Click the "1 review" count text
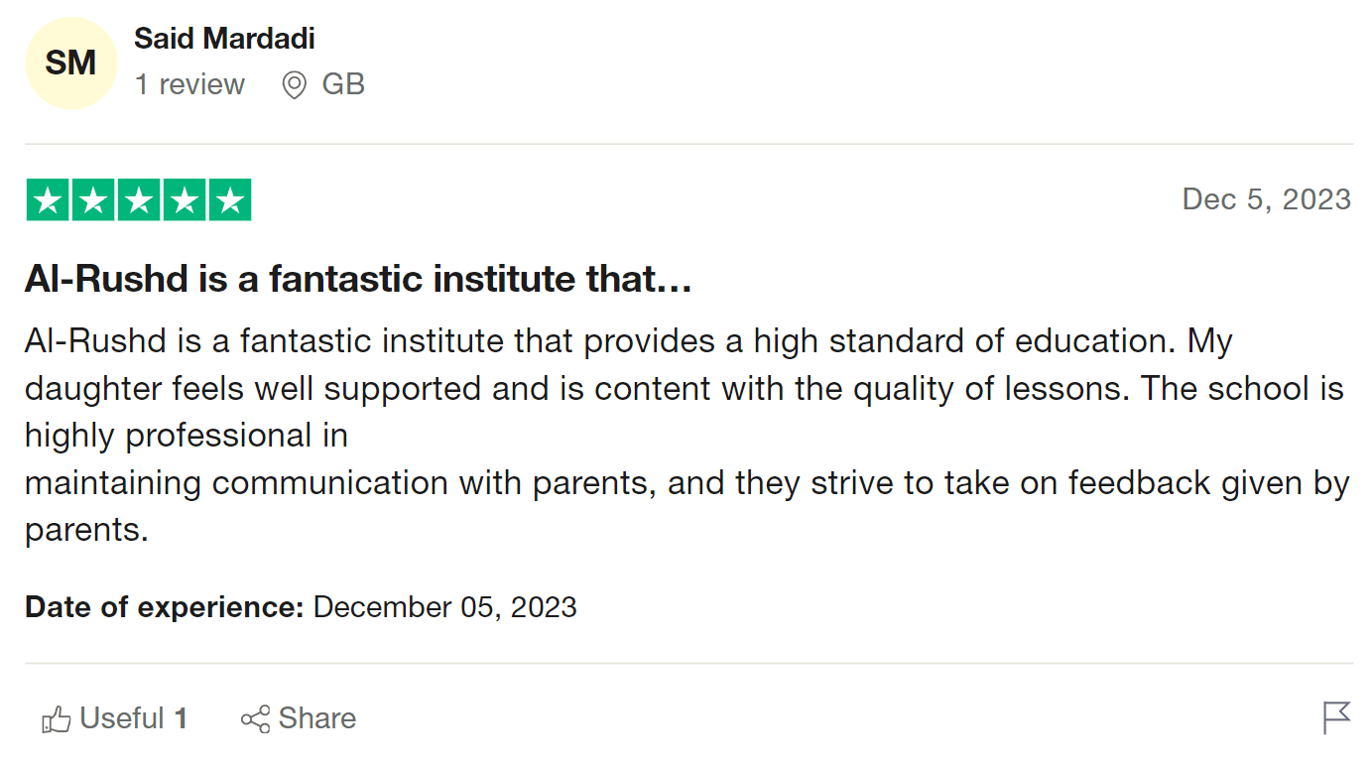 tap(189, 84)
